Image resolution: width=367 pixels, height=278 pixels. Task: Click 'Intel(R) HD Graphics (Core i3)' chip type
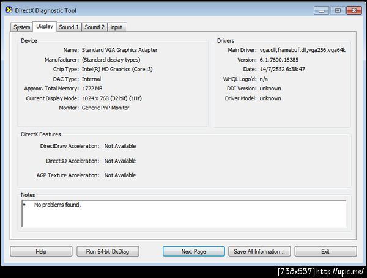pos(117,70)
